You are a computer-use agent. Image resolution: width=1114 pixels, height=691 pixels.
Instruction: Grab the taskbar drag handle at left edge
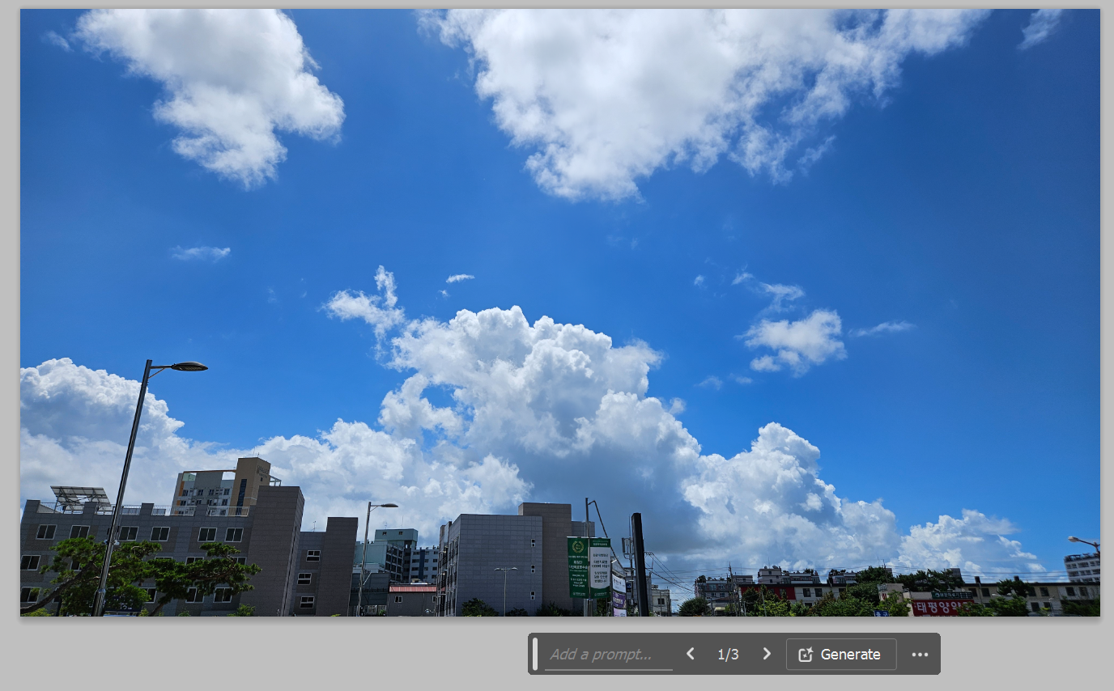(534, 654)
